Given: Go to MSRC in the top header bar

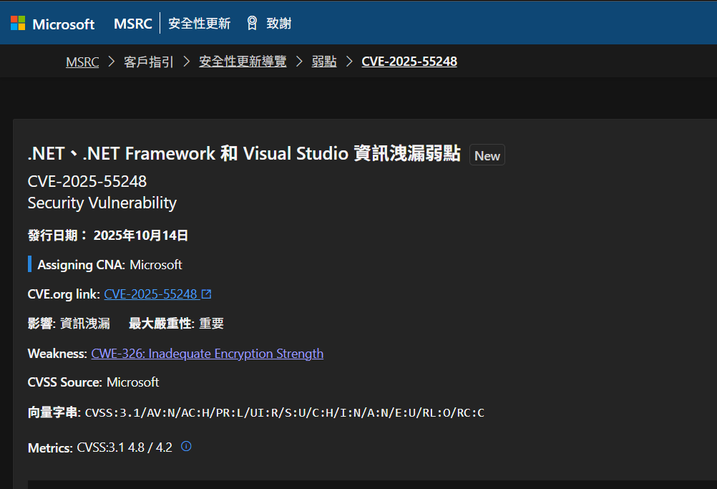Looking at the screenshot, I should pos(132,24).
